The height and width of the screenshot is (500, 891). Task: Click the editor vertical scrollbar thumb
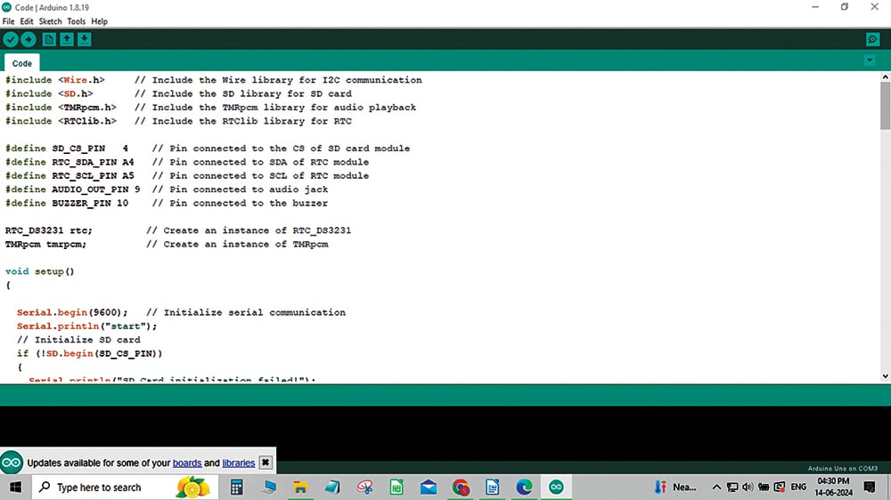(x=886, y=106)
